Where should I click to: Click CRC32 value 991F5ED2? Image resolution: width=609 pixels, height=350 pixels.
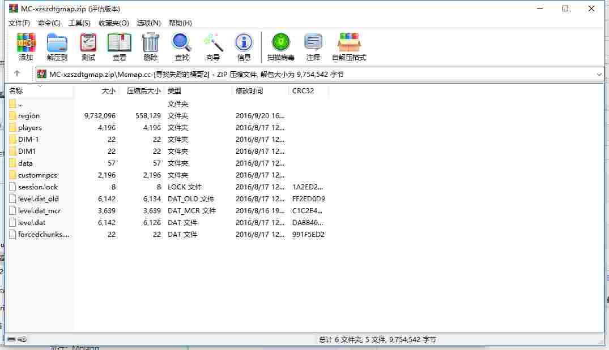pos(308,235)
